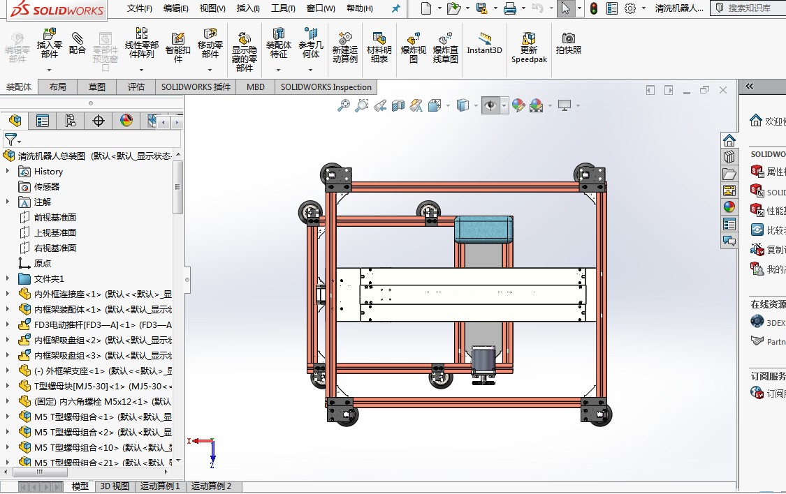Image resolution: width=786 pixels, height=494 pixels.
Task: Open the 帮助(H) menu
Action: click(359, 8)
